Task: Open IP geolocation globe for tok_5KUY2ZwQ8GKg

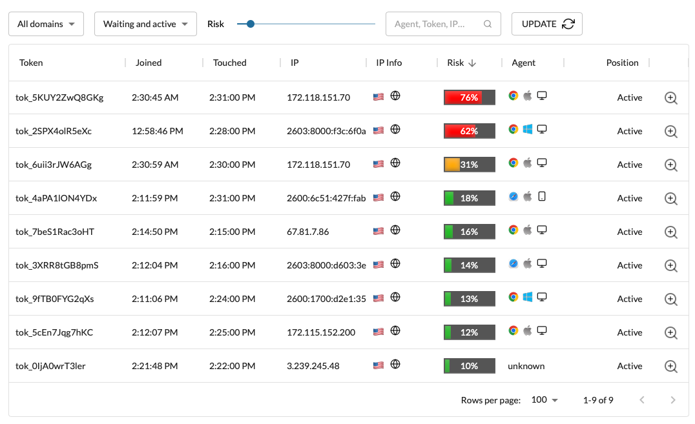Action: (x=395, y=95)
